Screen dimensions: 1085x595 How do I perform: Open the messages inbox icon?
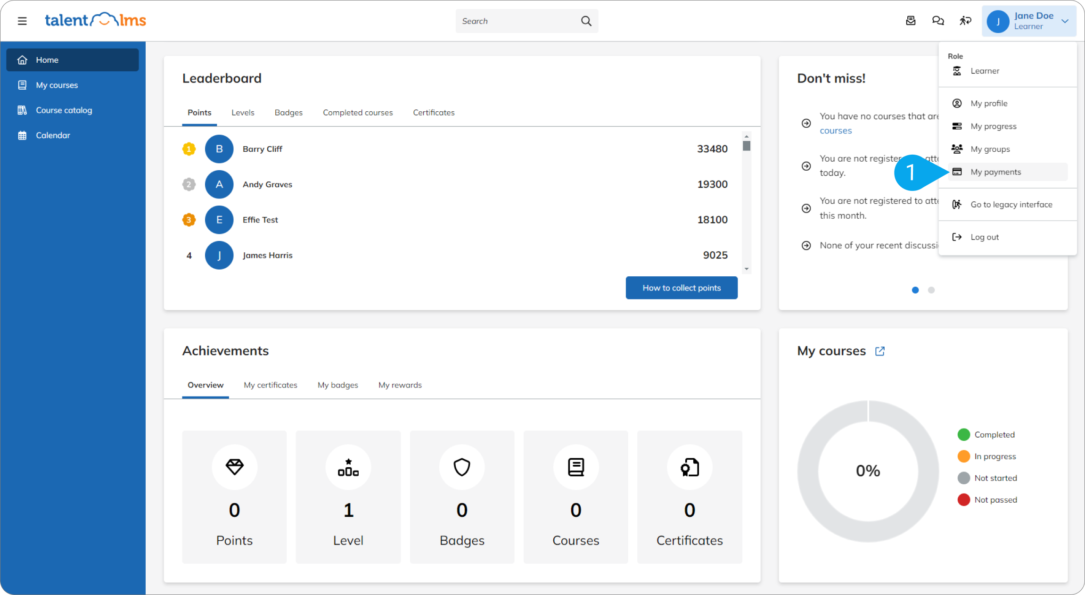[911, 21]
